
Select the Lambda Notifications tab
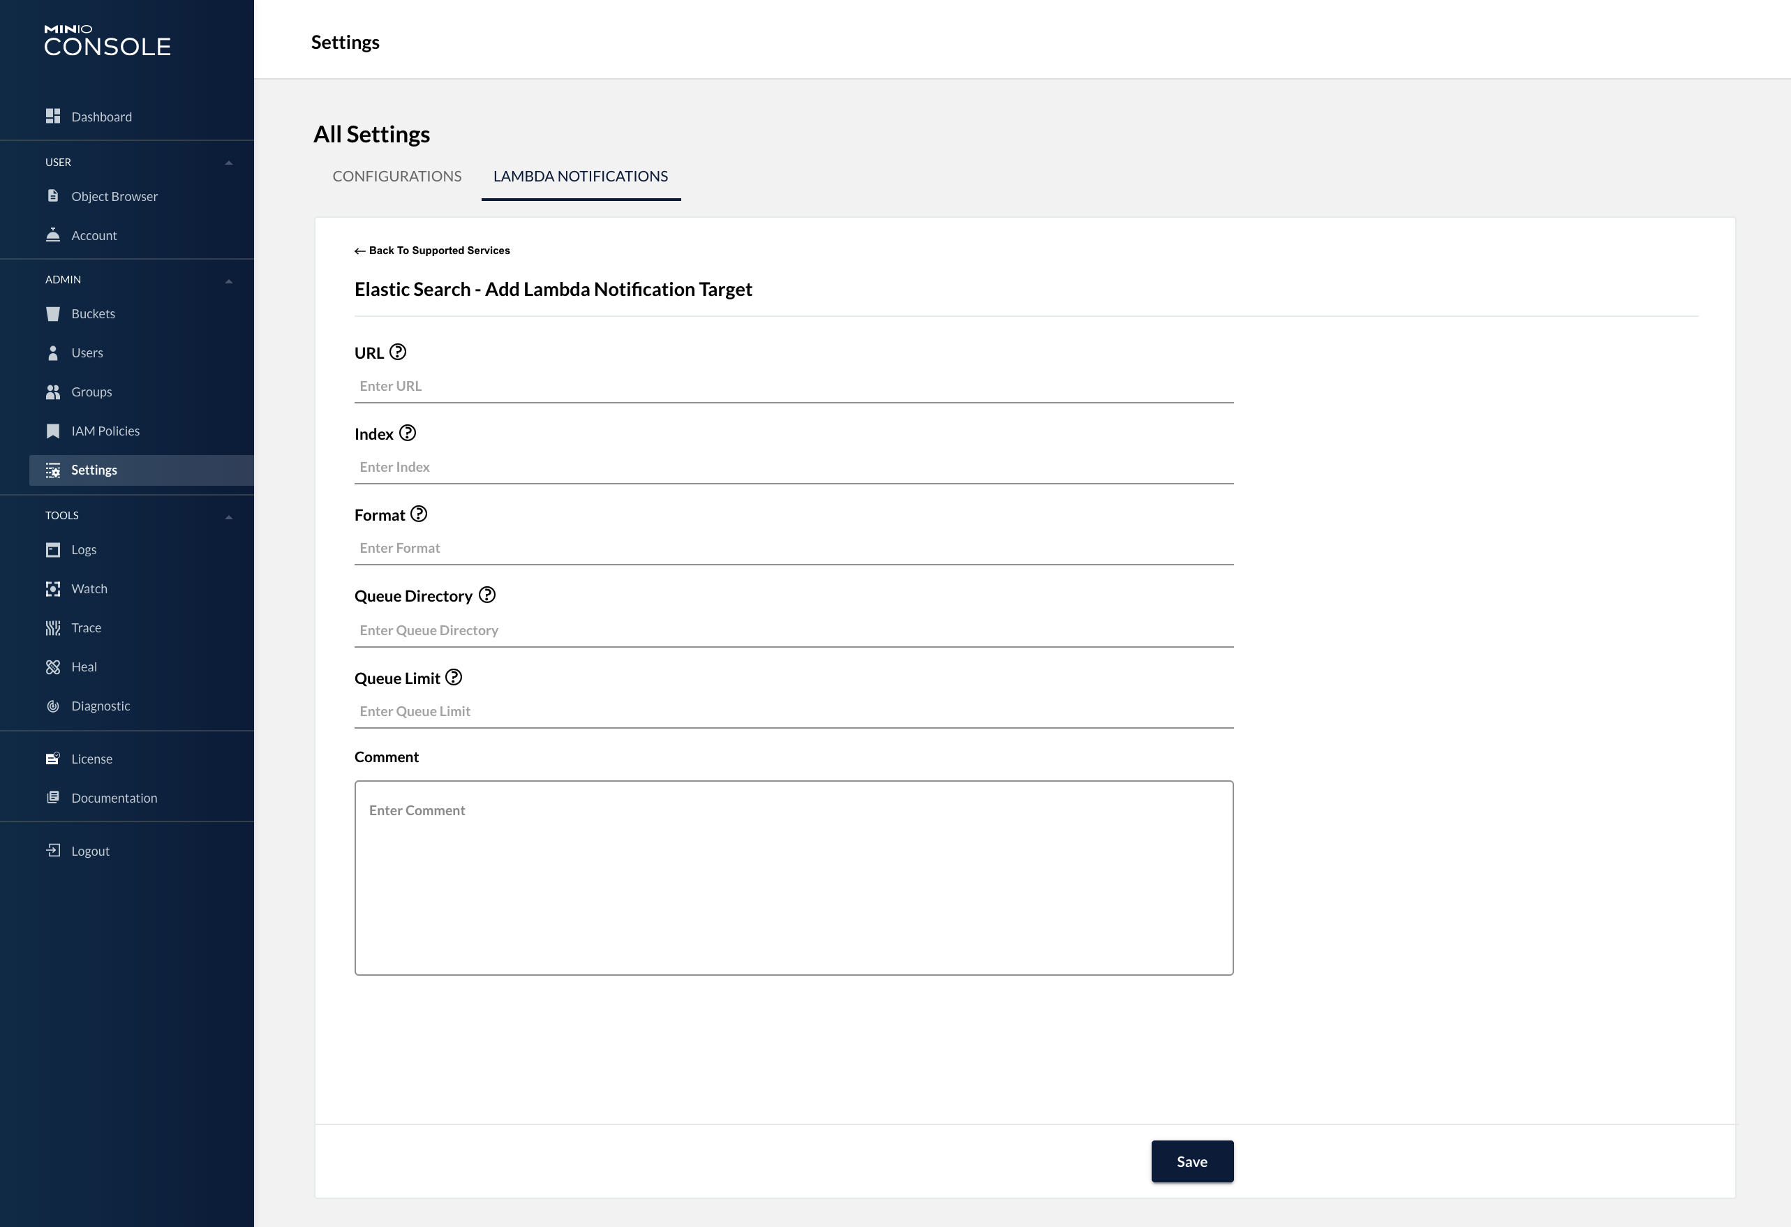click(580, 177)
